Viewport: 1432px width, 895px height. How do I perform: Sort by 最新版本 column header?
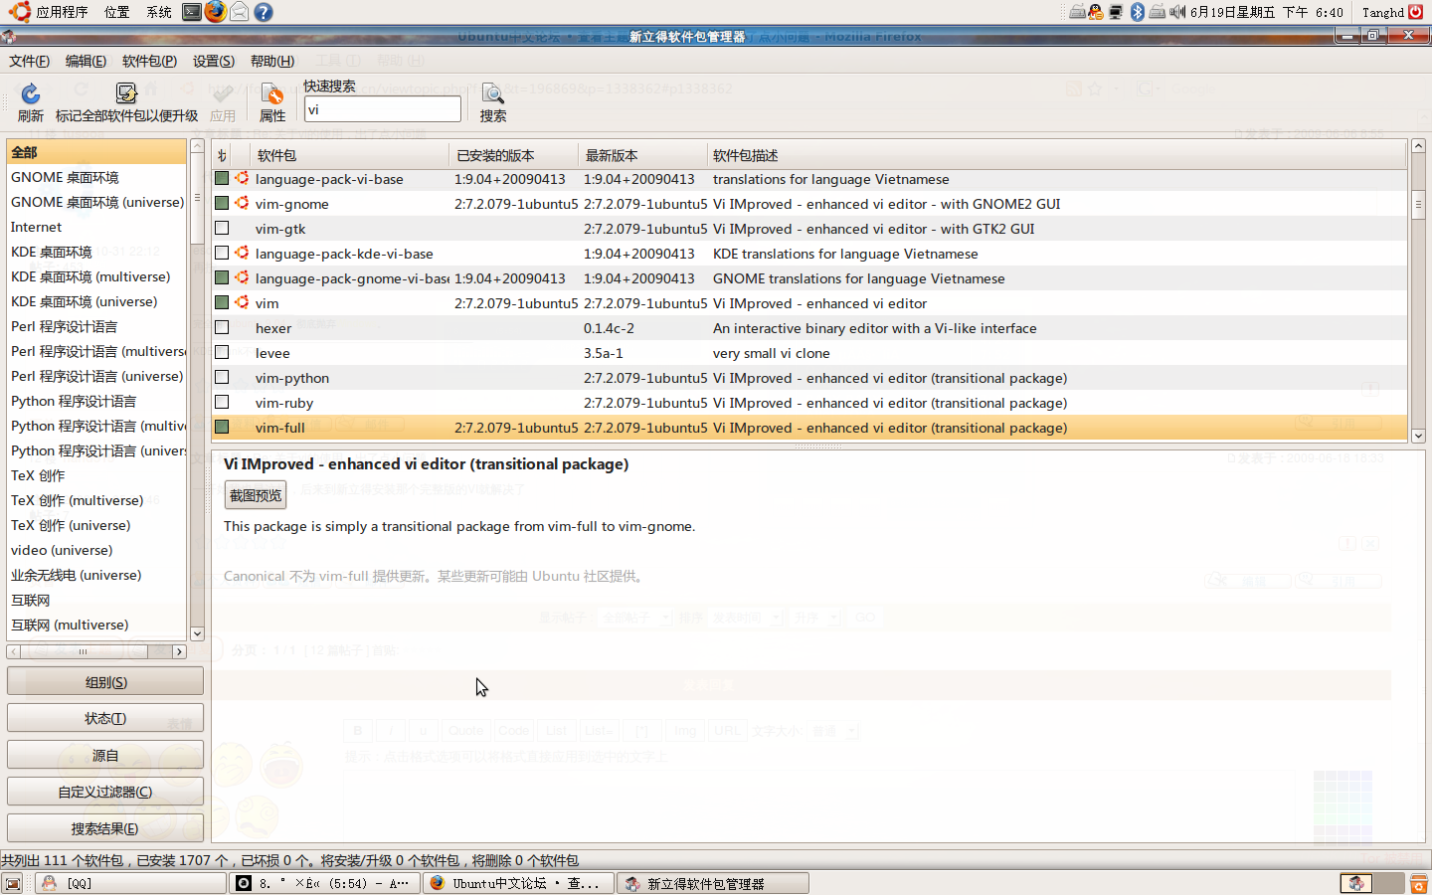[642, 155]
